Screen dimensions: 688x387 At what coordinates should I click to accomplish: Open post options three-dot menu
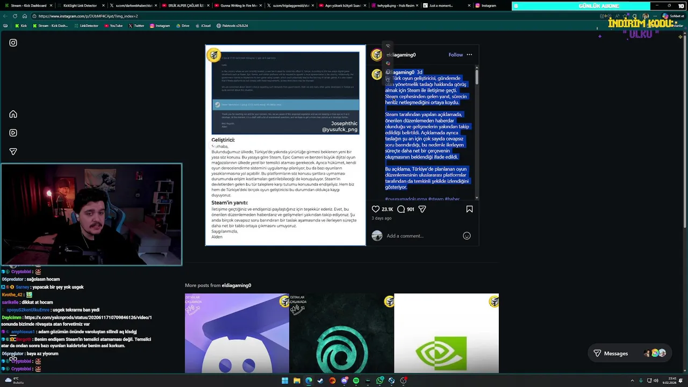point(469,55)
